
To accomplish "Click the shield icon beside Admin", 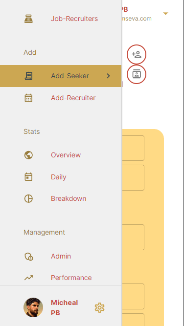I will pos(29,256).
